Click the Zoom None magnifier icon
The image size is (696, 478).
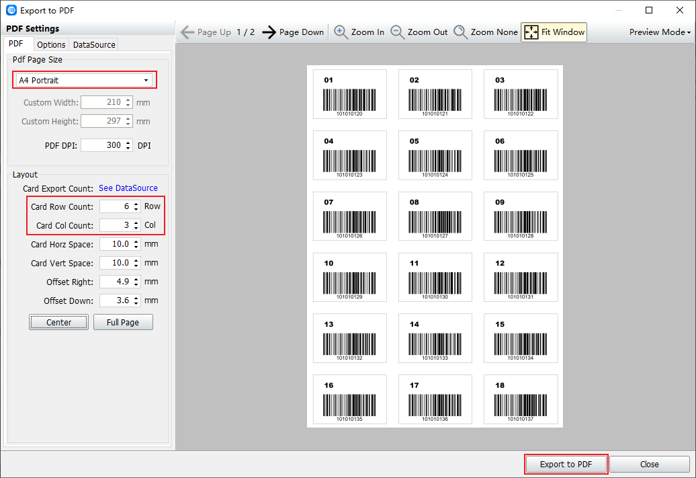pyautogui.click(x=460, y=32)
